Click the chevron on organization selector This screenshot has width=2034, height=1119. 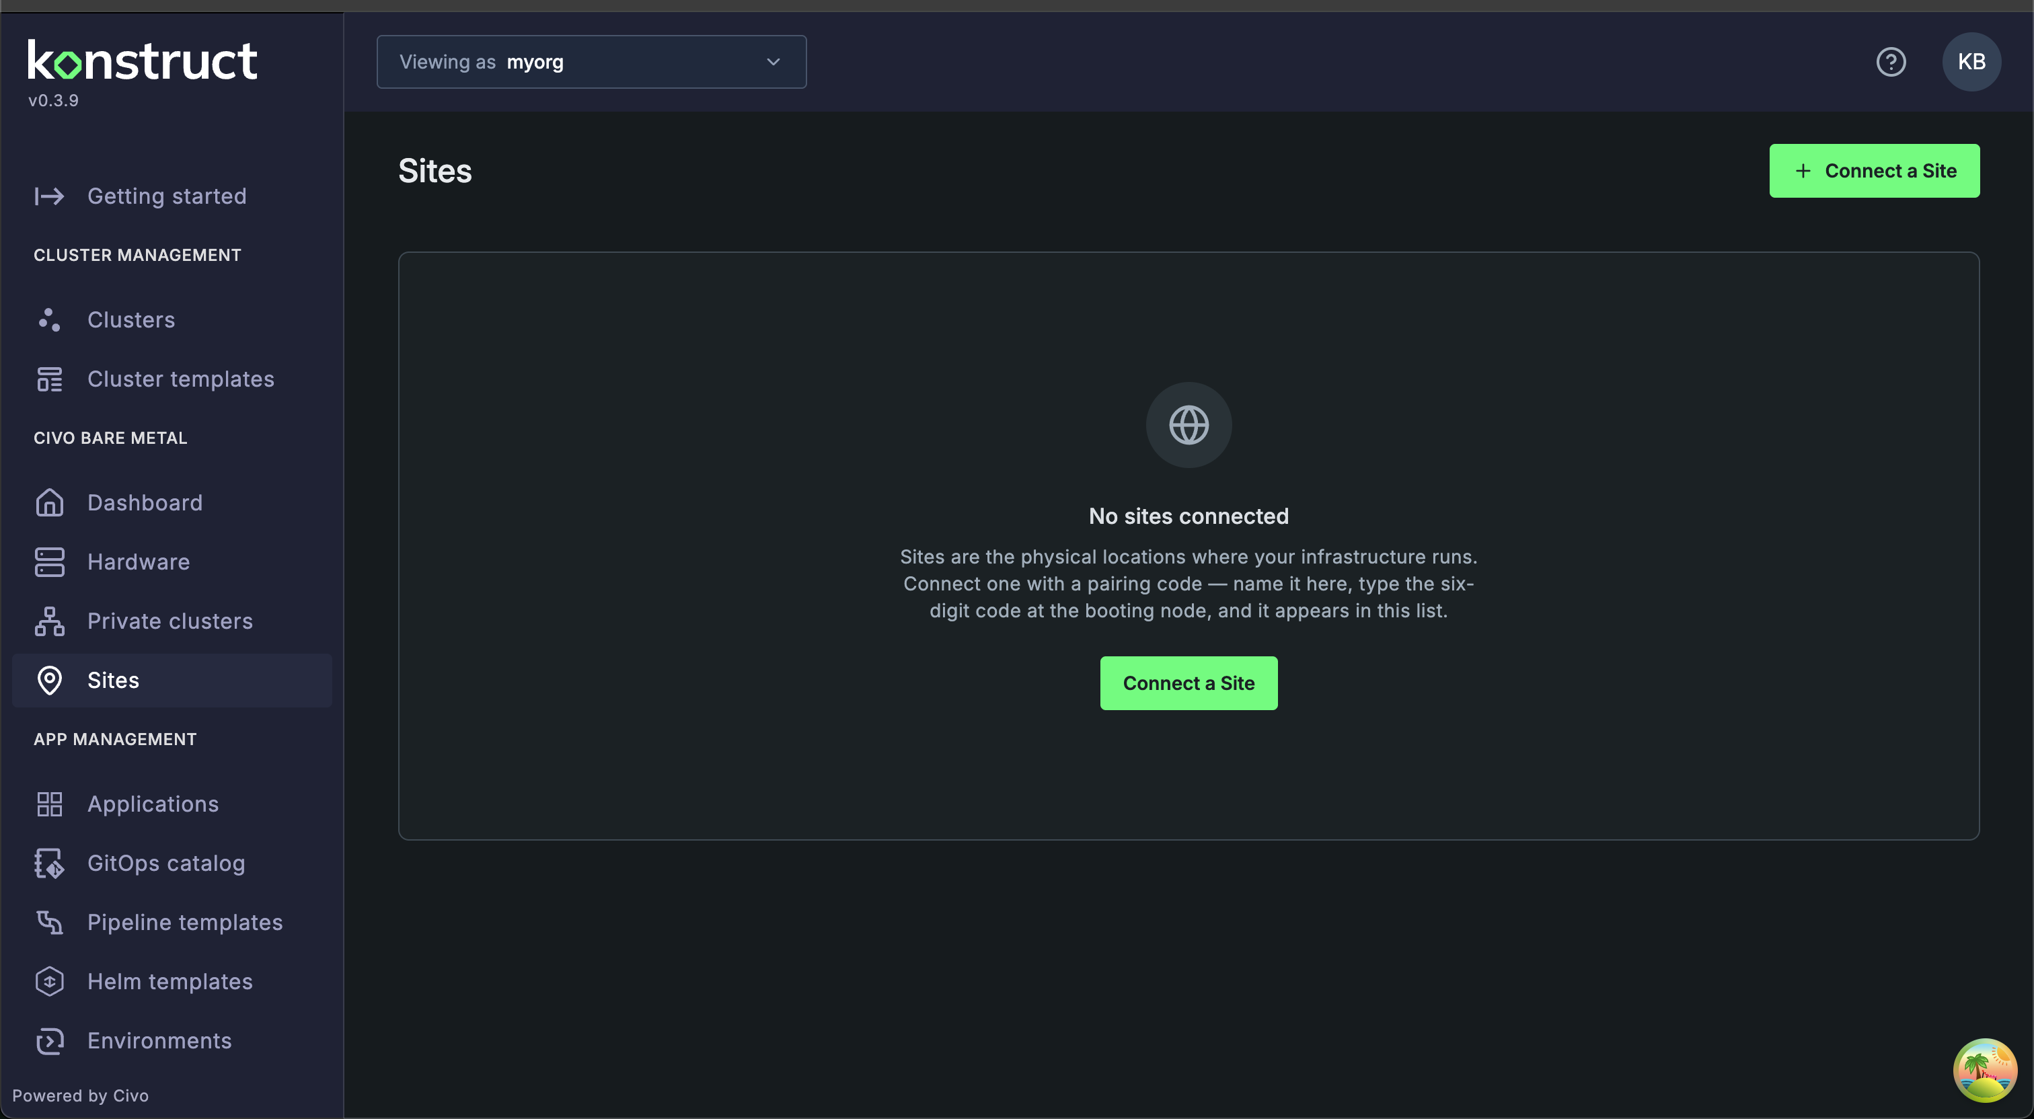pos(773,62)
